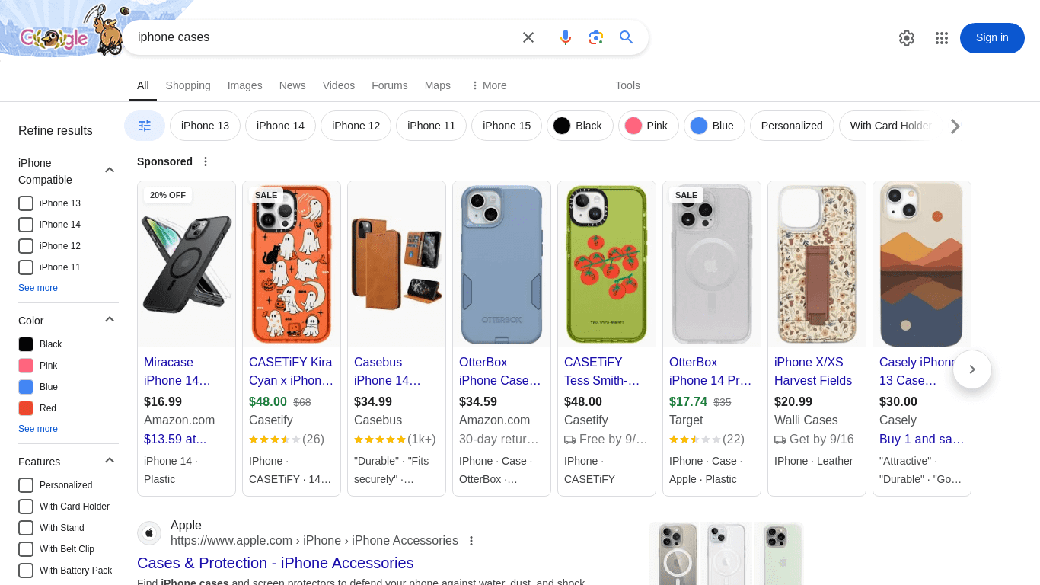This screenshot has width=1040, height=585.
Task: Advance the sponsored product carousel
Action: 971,369
